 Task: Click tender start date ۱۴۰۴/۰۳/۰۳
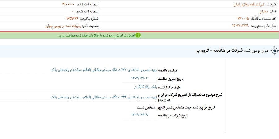click(139, 78)
